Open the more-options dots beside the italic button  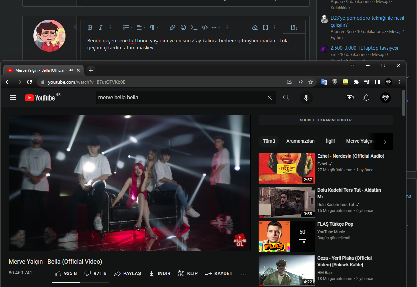tap(110, 27)
